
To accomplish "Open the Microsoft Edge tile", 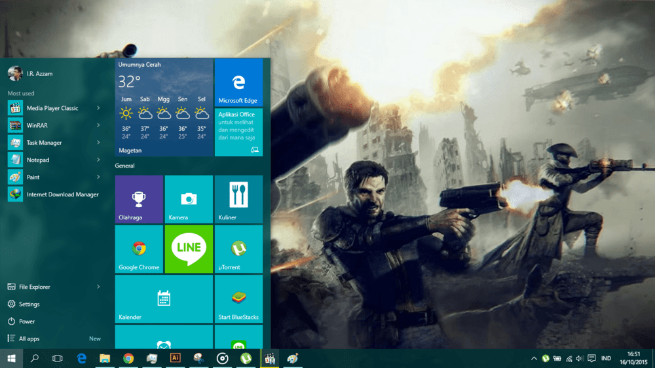I will coord(238,83).
